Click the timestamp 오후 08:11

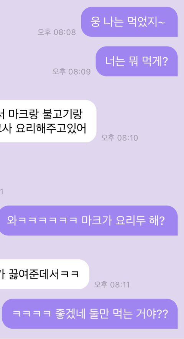(112, 284)
